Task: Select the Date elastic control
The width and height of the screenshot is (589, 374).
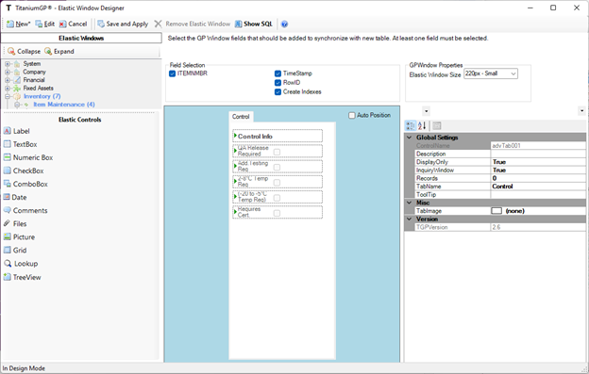Action: point(15,197)
